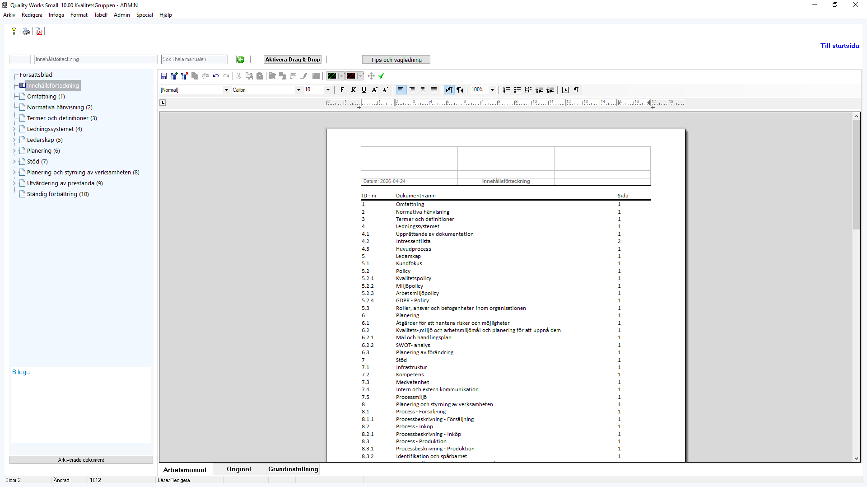Toggle bold formatting (F)
The width and height of the screenshot is (867, 487).
click(342, 90)
